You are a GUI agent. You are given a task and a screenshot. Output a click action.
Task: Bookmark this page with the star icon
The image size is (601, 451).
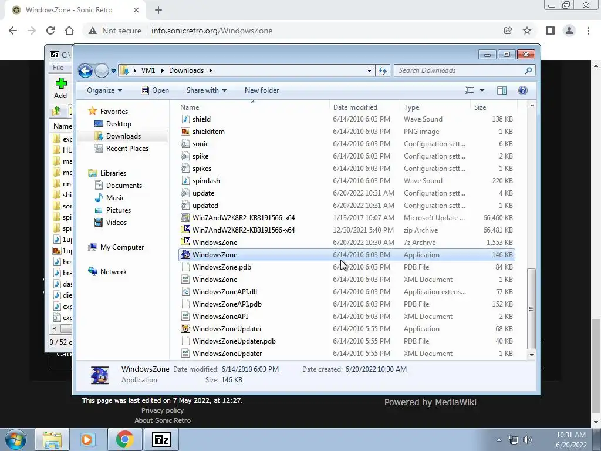[527, 31]
